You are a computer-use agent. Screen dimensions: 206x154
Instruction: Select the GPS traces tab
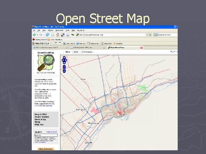click(x=87, y=52)
